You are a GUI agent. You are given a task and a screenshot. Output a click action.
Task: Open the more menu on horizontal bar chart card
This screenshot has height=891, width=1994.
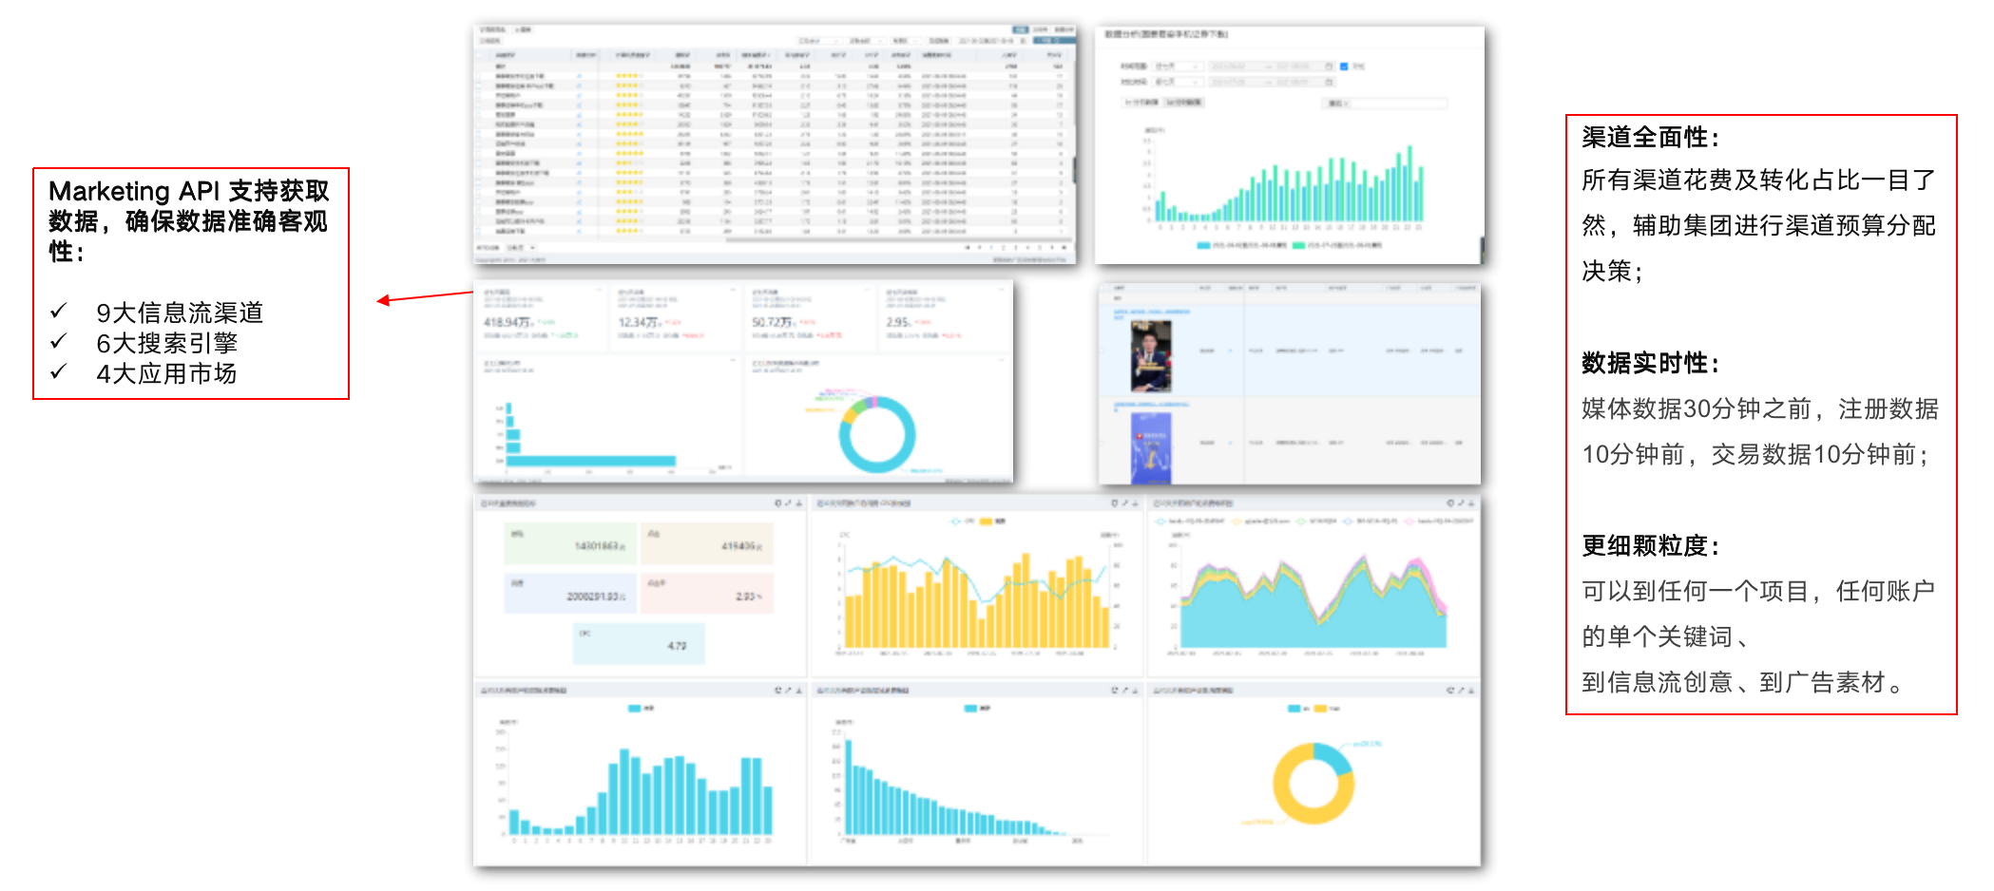733,361
